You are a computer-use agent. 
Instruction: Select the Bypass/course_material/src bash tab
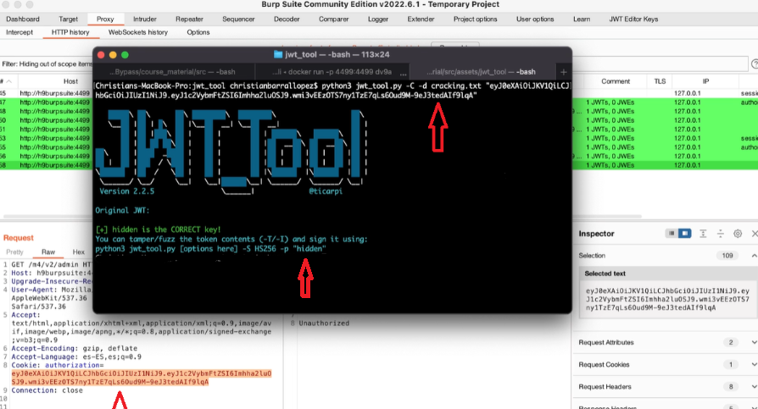[172, 72]
